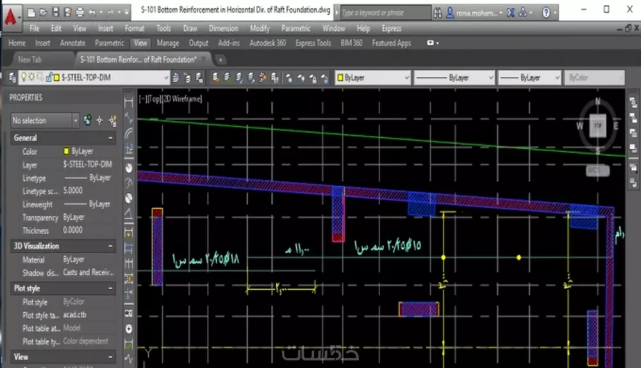Open the Dimension menu

point(223,29)
